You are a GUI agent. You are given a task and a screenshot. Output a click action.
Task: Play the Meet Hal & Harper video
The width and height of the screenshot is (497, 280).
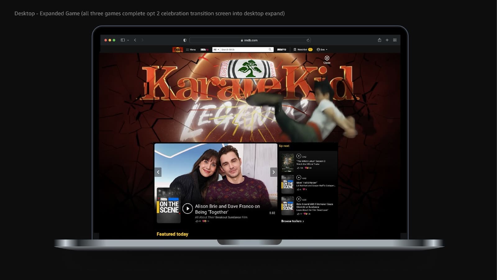[x=299, y=178]
